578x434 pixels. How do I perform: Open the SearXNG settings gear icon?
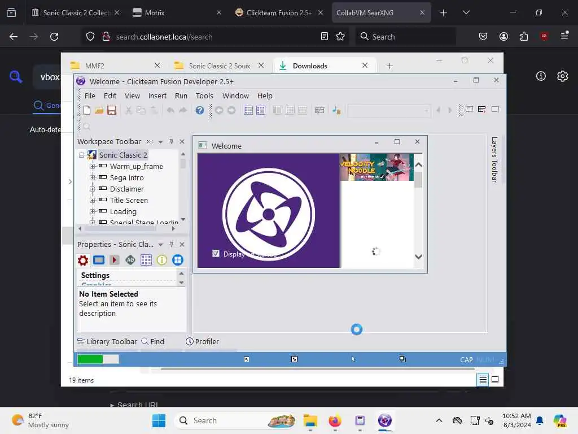tap(563, 76)
